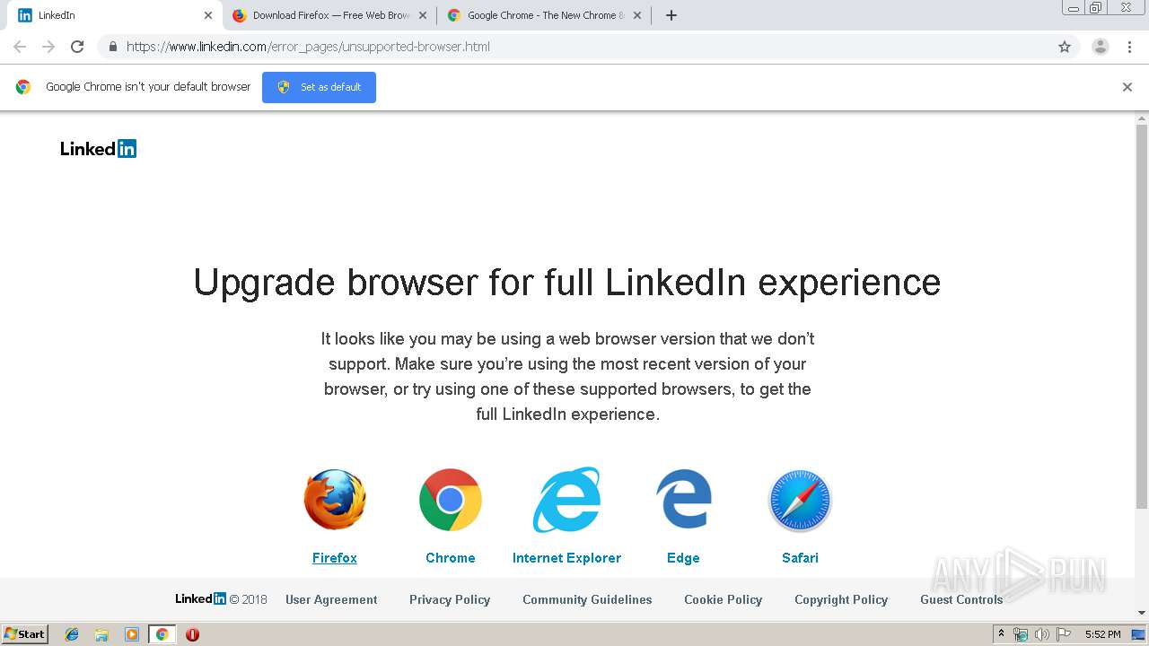Switch to the Google Chrome tab
Screen dimensions: 1149x646
click(x=544, y=15)
